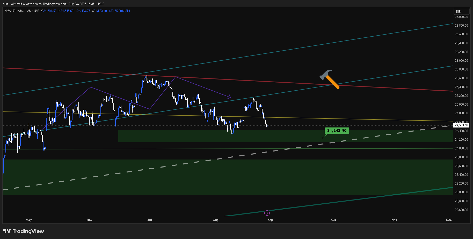
Task: Click the 26,200.00 price scale label
Action: pyautogui.click(x=461, y=52)
